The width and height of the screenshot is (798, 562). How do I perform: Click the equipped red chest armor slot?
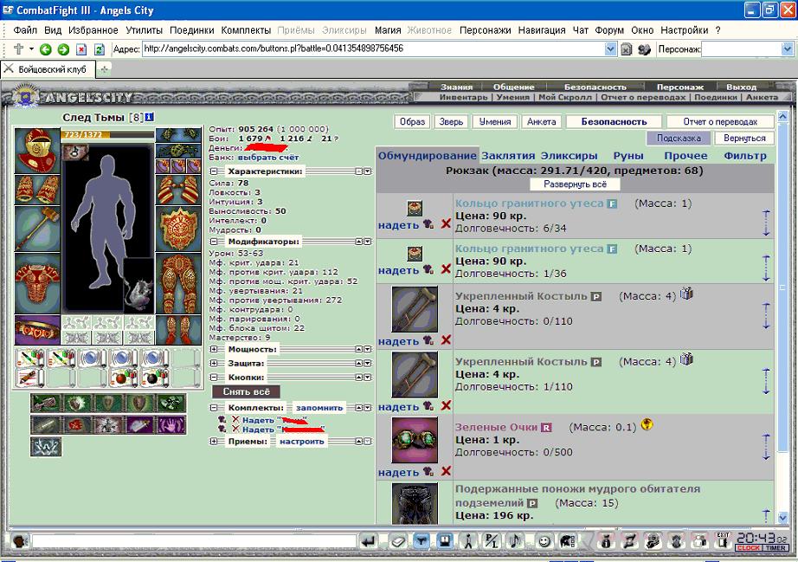(37, 283)
